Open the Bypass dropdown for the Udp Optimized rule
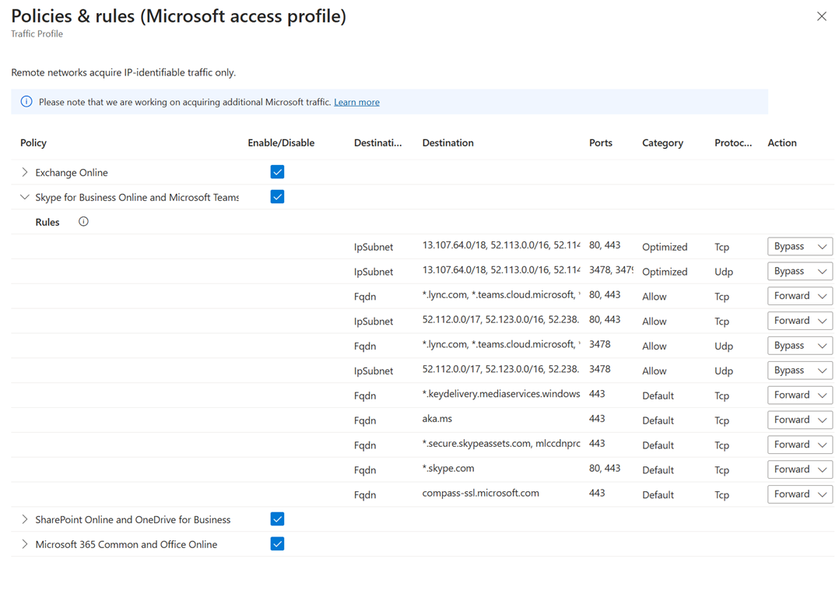The image size is (839, 594). pyautogui.click(x=799, y=271)
